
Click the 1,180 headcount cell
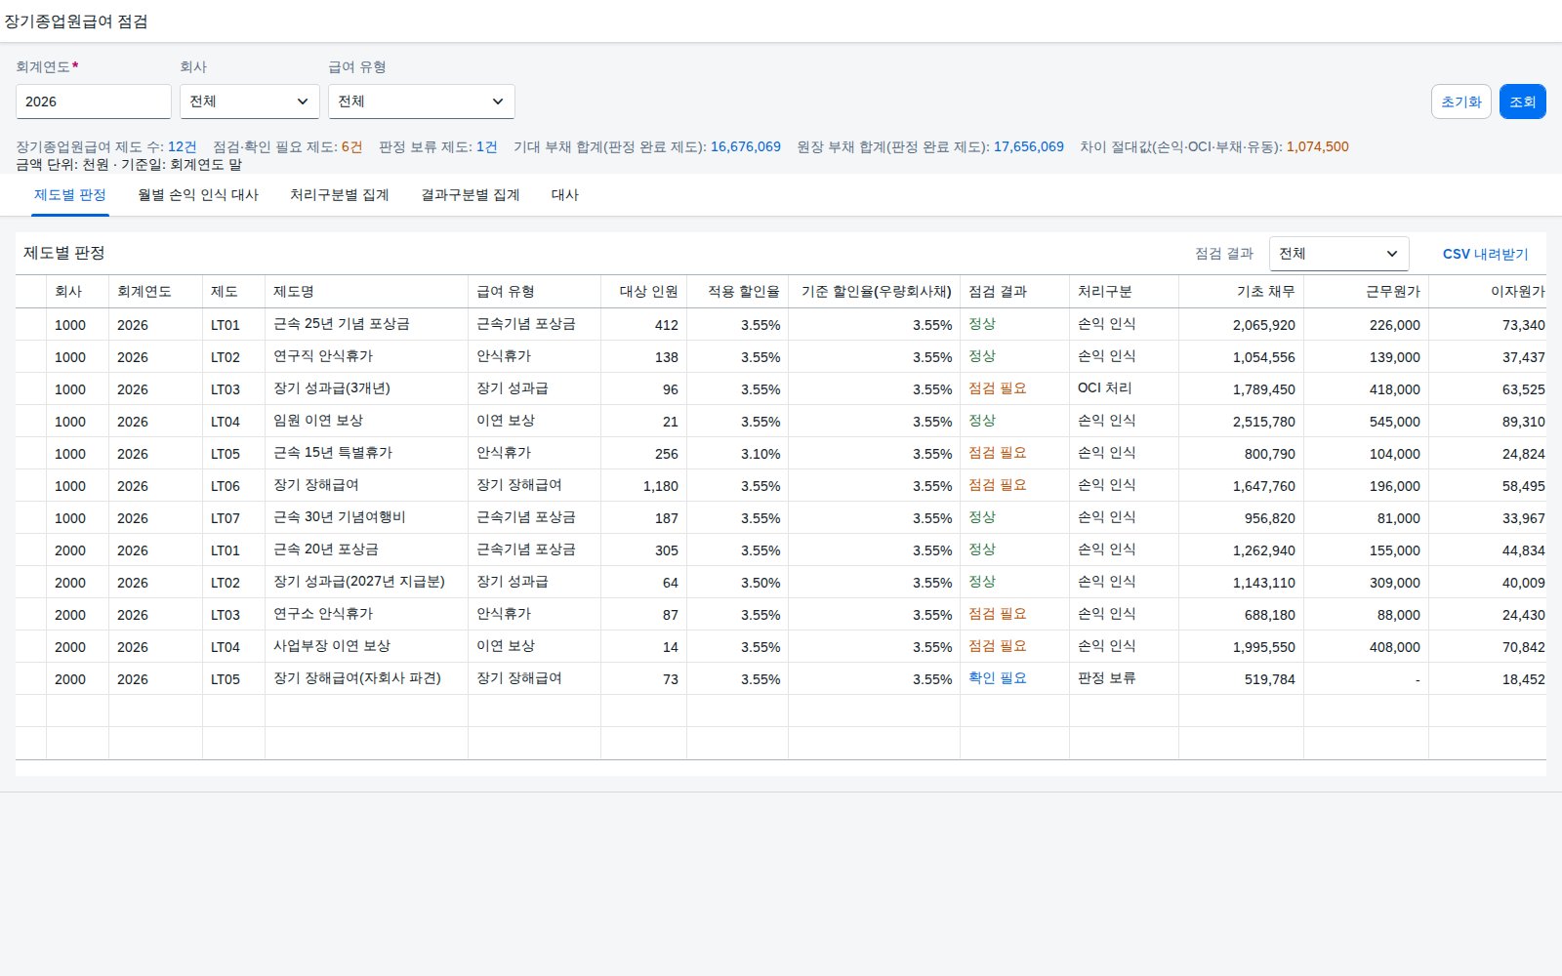(x=643, y=486)
